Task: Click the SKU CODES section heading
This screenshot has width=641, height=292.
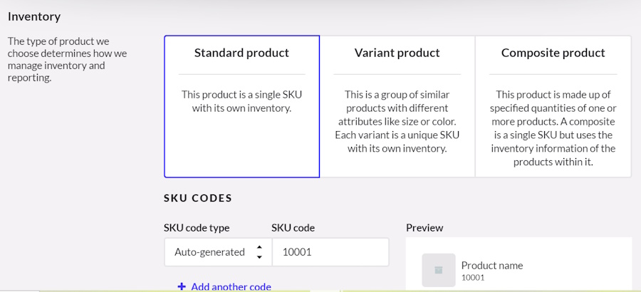Action: click(x=198, y=199)
